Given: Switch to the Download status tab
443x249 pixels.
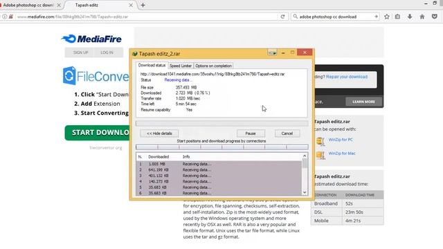Looking at the screenshot, I should 152,65.
